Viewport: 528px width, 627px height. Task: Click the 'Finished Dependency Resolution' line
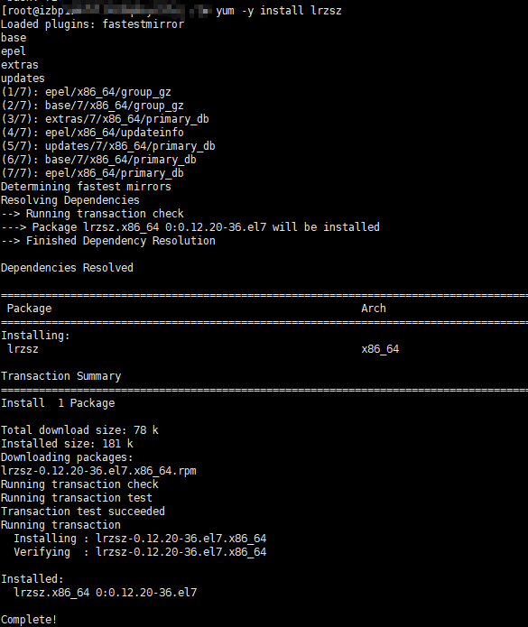tap(108, 241)
